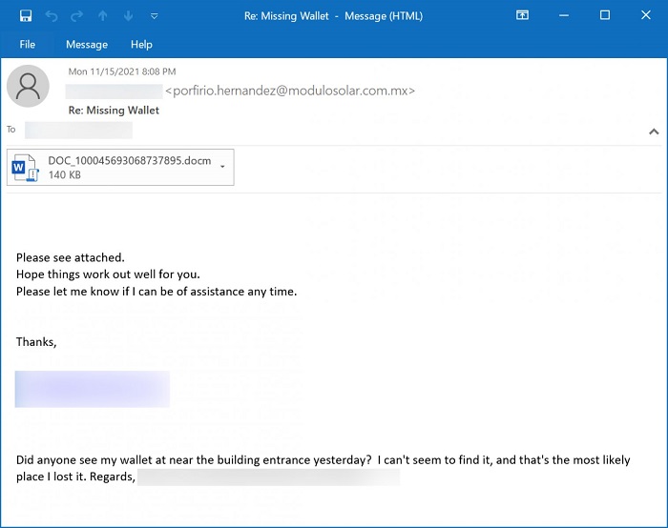Open the File tab
This screenshot has width=668, height=528.
pos(28,45)
